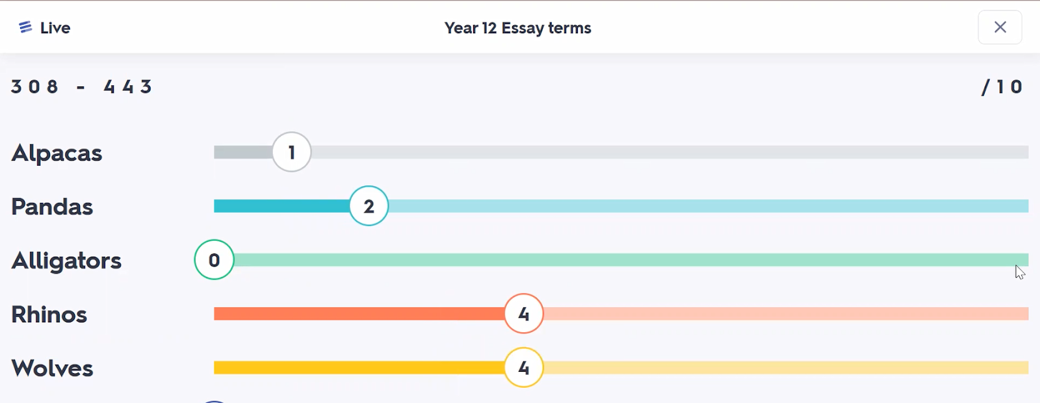Click the Live logo icon

[25, 27]
